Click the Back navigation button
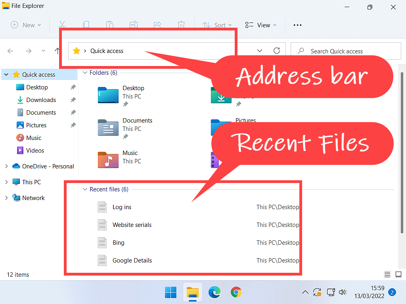The image size is (406, 304). click(10, 51)
